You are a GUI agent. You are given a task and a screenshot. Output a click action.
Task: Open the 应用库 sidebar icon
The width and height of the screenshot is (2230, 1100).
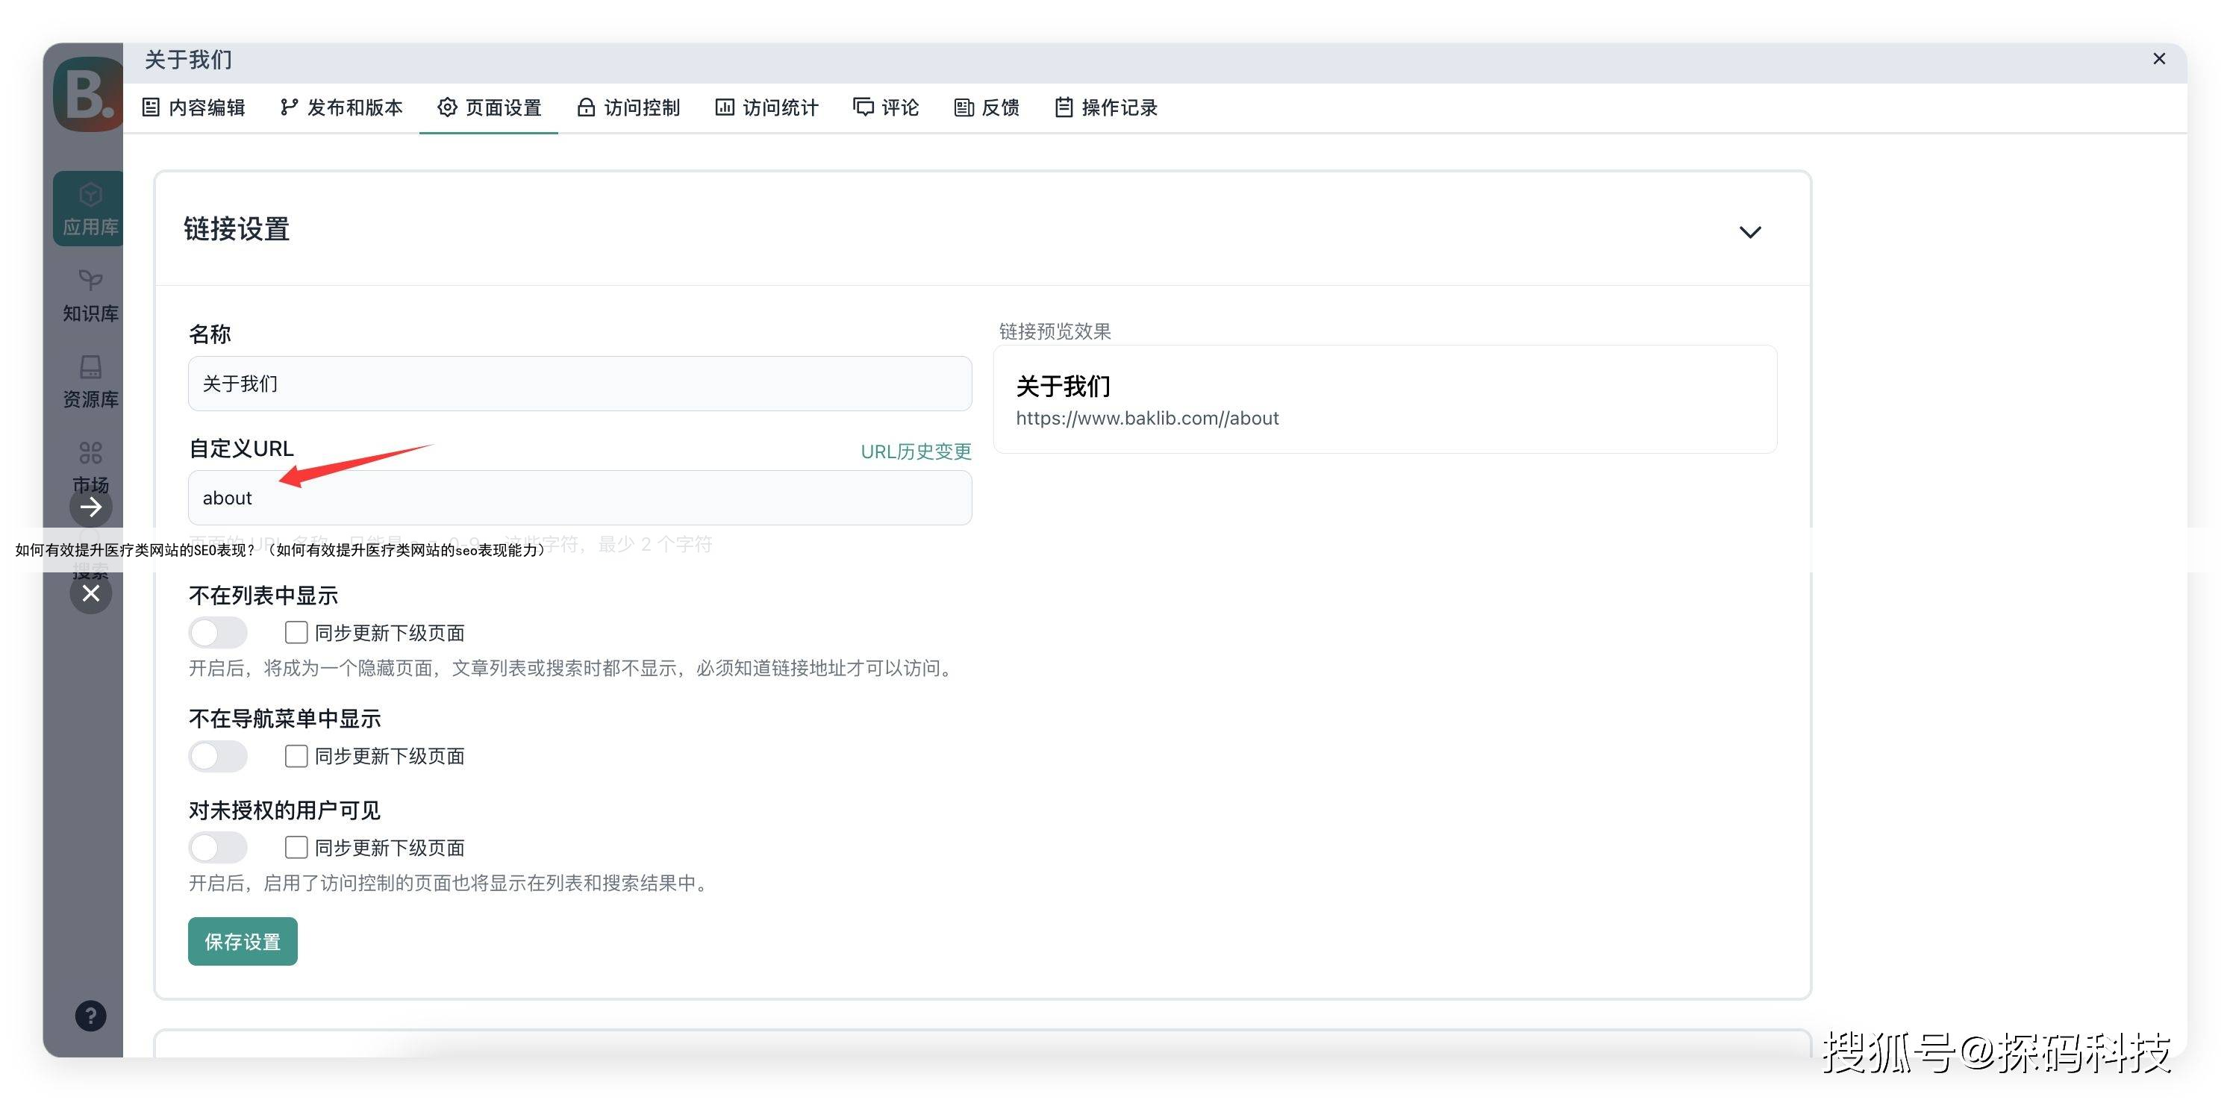tap(90, 207)
